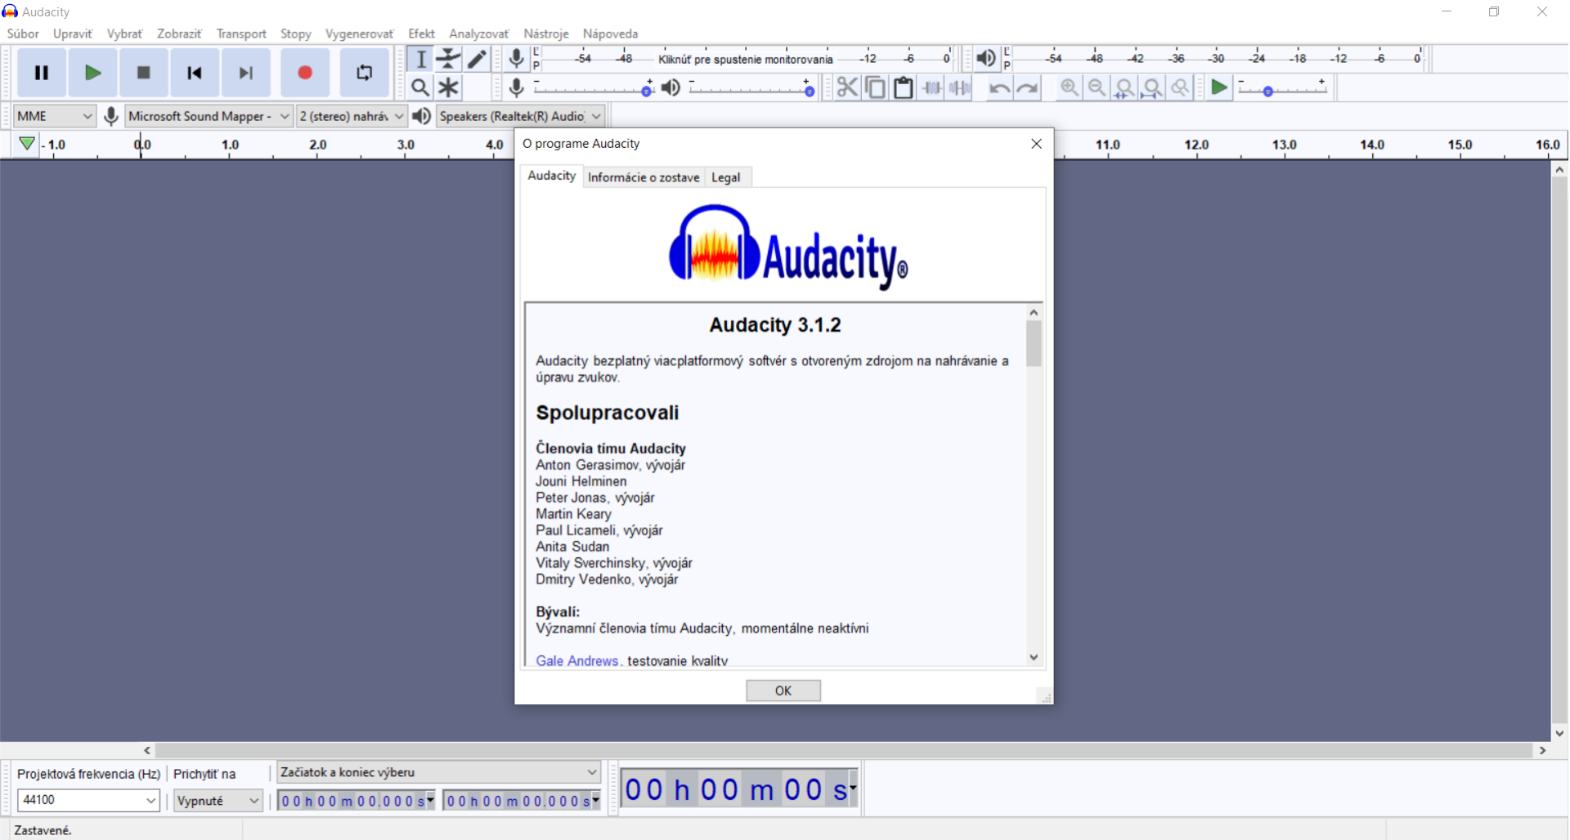This screenshot has width=1570, height=840.
Task: Click the selection end time field
Action: coord(522,801)
